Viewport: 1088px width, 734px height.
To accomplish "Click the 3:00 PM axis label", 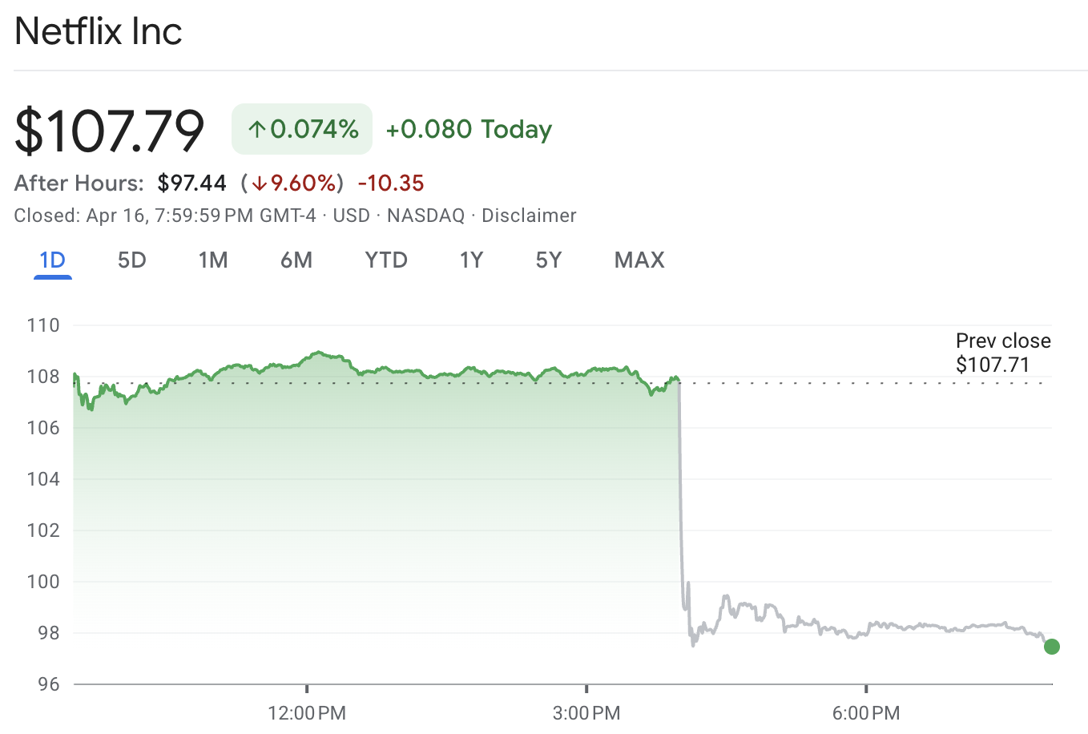I will [x=588, y=712].
